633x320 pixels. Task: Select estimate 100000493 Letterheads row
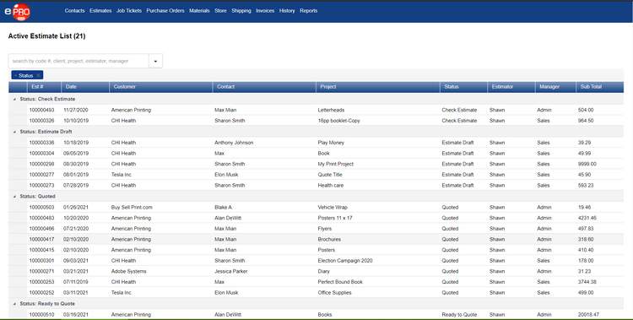coord(316,110)
